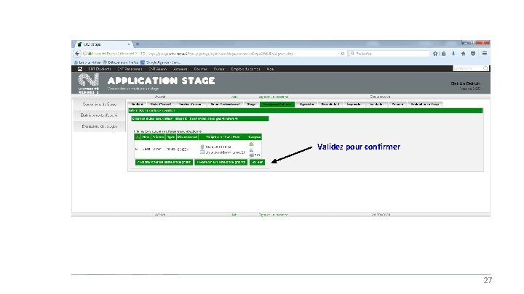Screen dimensions: 524x294
Task: Click the Département column header
Action: point(188,137)
